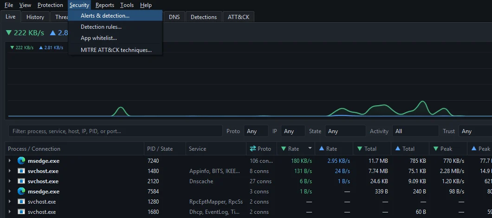The height and width of the screenshot is (218, 492).
Task: Click svchost icon of PID 1280
Action: click(21, 202)
